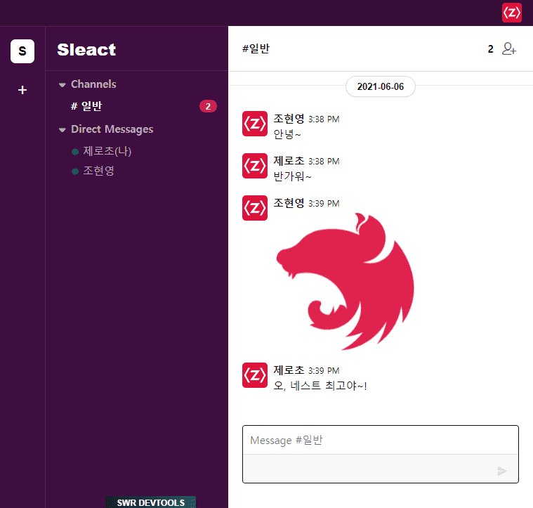Screen dimensions: 533x508
Task: Click avatar beside 안녕~ message
Action: coord(255,124)
